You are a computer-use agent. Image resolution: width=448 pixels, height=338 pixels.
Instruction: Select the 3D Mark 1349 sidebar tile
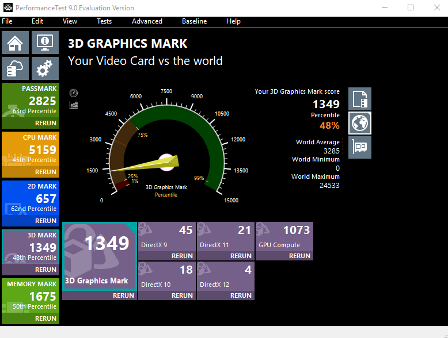pyautogui.click(x=31, y=247)
